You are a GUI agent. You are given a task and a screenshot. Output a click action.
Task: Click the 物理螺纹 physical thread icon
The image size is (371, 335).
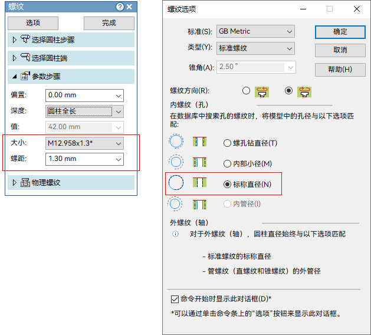pos(25,182)
